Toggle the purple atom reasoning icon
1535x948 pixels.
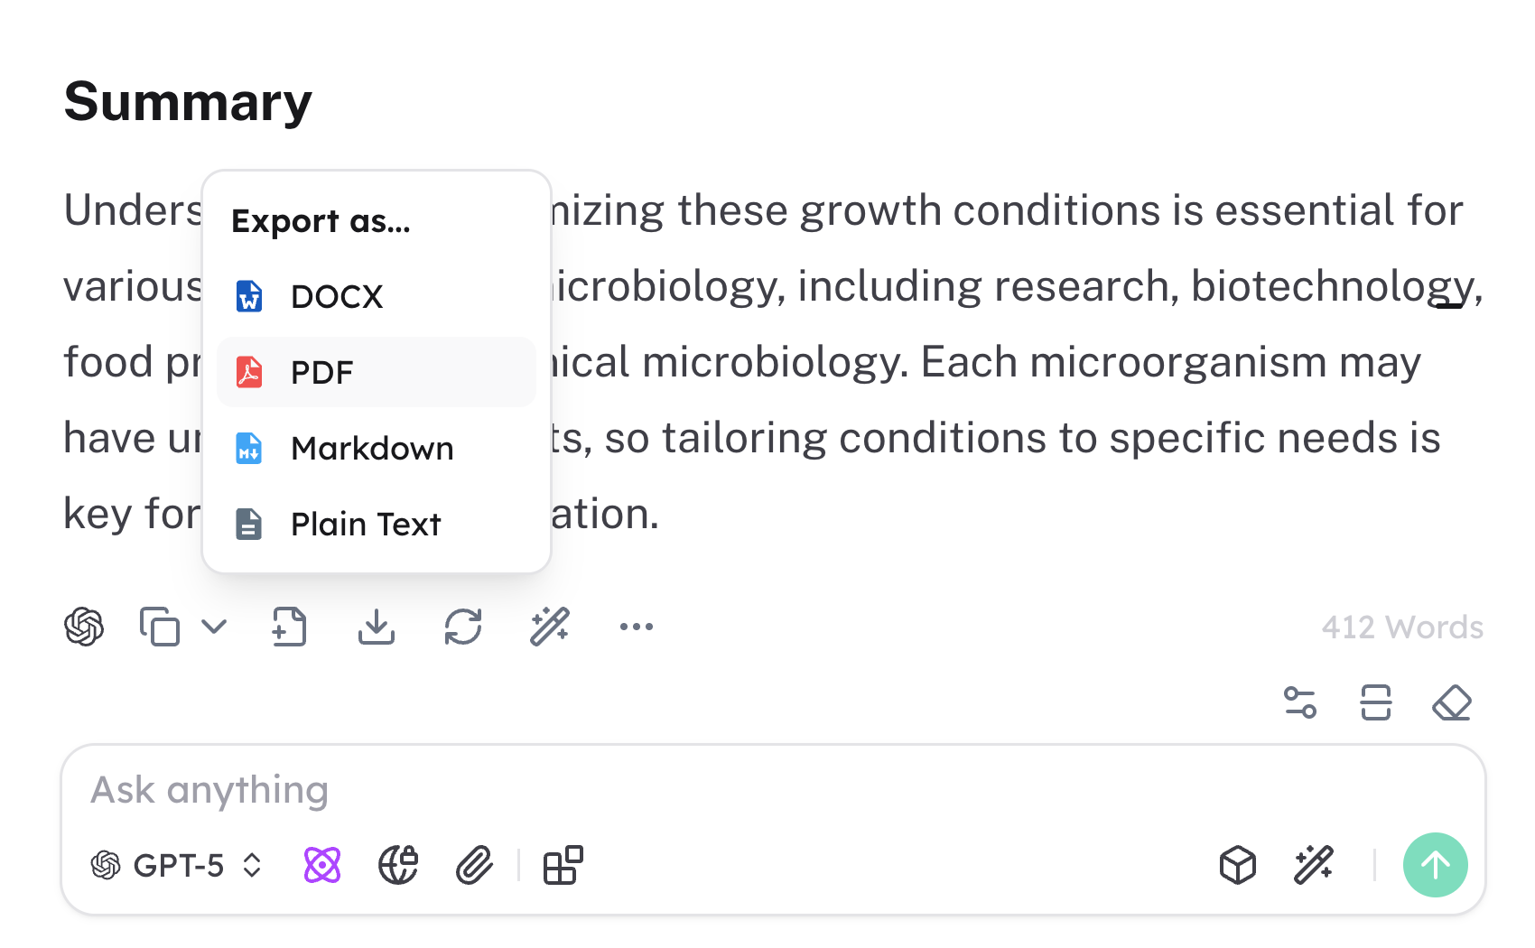322,866
